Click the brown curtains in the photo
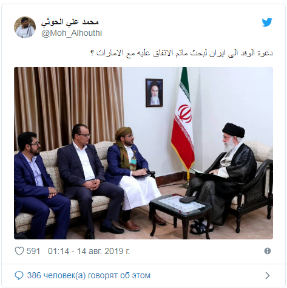Image resolution: width=287 pixels, height=288 pixels. click(69, 106)
